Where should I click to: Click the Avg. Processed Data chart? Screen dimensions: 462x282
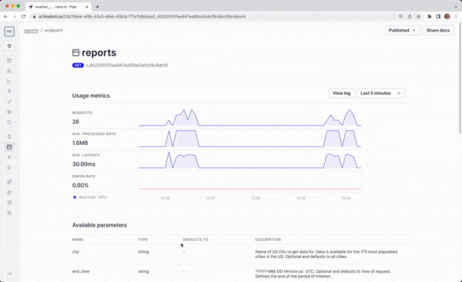click(249, 139)
